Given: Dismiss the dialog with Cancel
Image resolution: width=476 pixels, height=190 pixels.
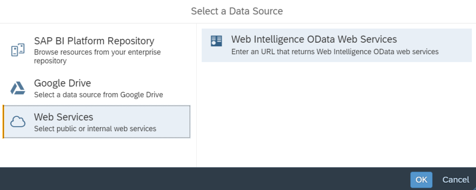Looking at the screenshot, I should 456,180.
